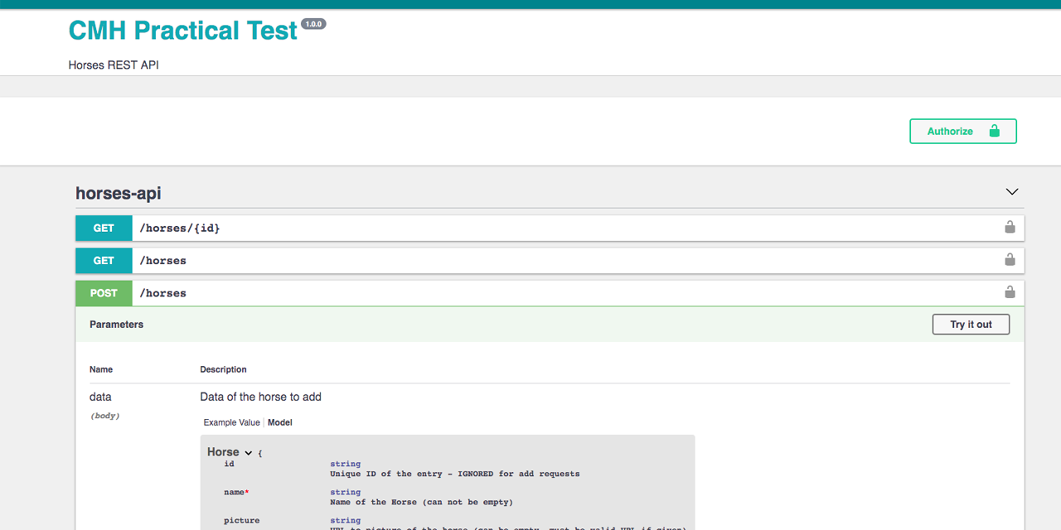Screen dimensions: 1061x530
Task: Click the green POST method badge
Action: [x=104, y=292]
